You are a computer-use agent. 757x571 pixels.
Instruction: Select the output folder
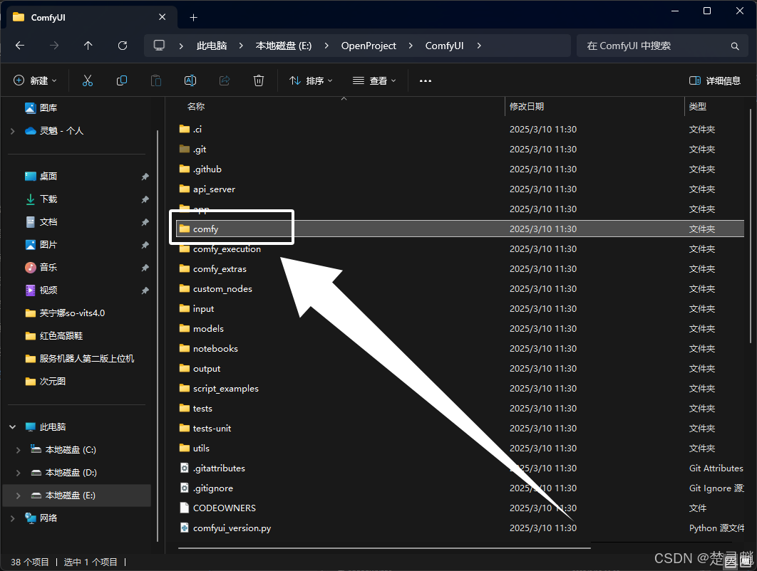coord(200,369)
